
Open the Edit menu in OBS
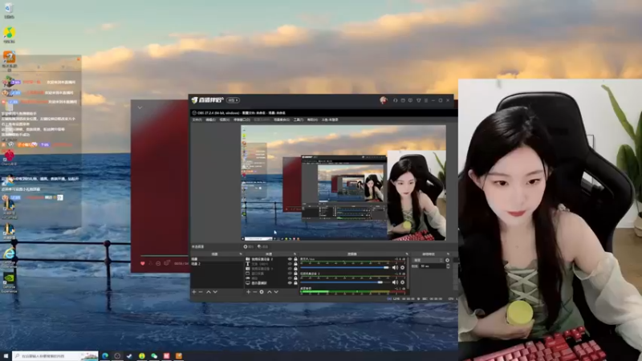pyautogui.click(x=210, y=120)
